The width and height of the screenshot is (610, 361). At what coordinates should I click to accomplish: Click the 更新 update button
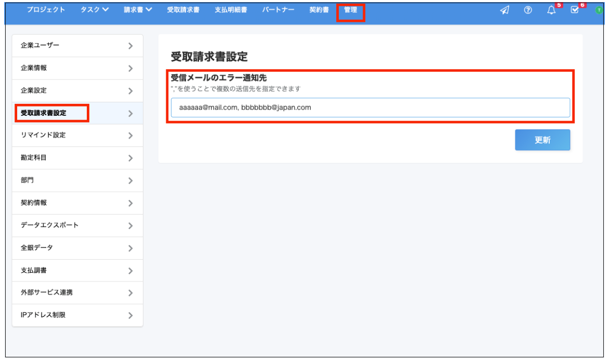(x=542, y=140)
